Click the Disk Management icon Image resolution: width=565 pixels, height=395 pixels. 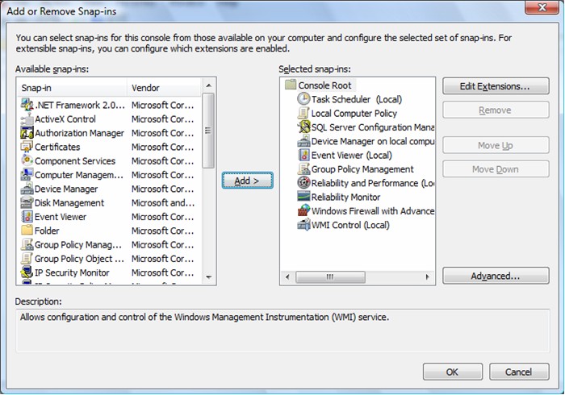tap(27, 203)
